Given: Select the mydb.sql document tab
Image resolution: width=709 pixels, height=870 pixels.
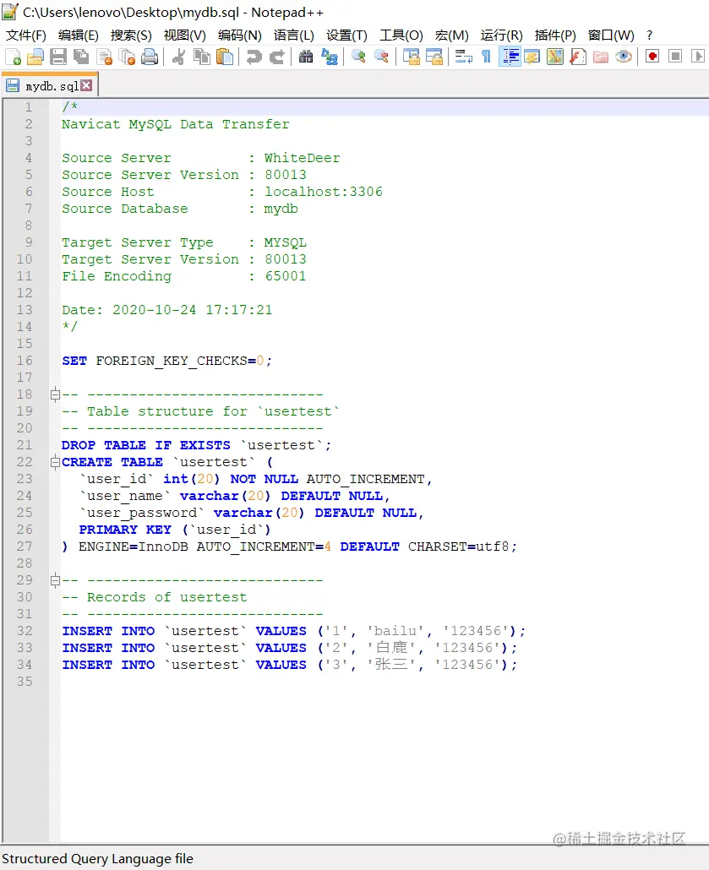Looking at the screenshot, I should [x=50, y=85].
